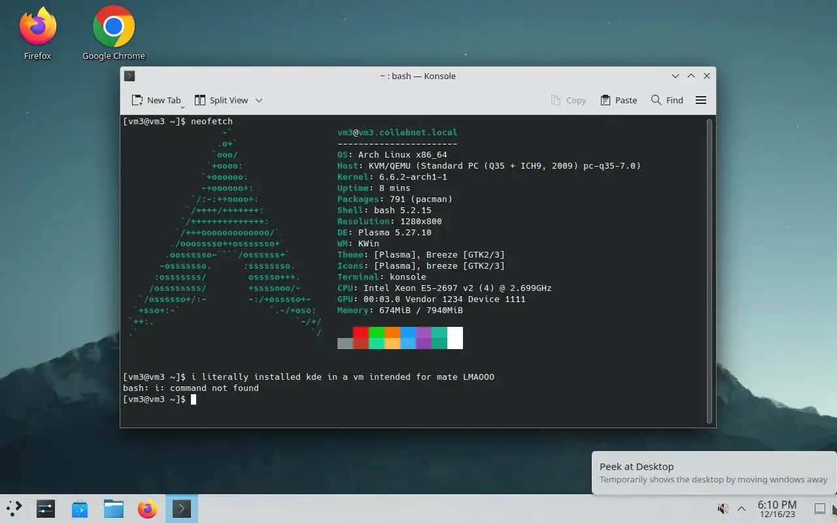
Task: Expand the New Tab profile dropdown arrow
Action: pyautogui.click(x=182, y=106)
